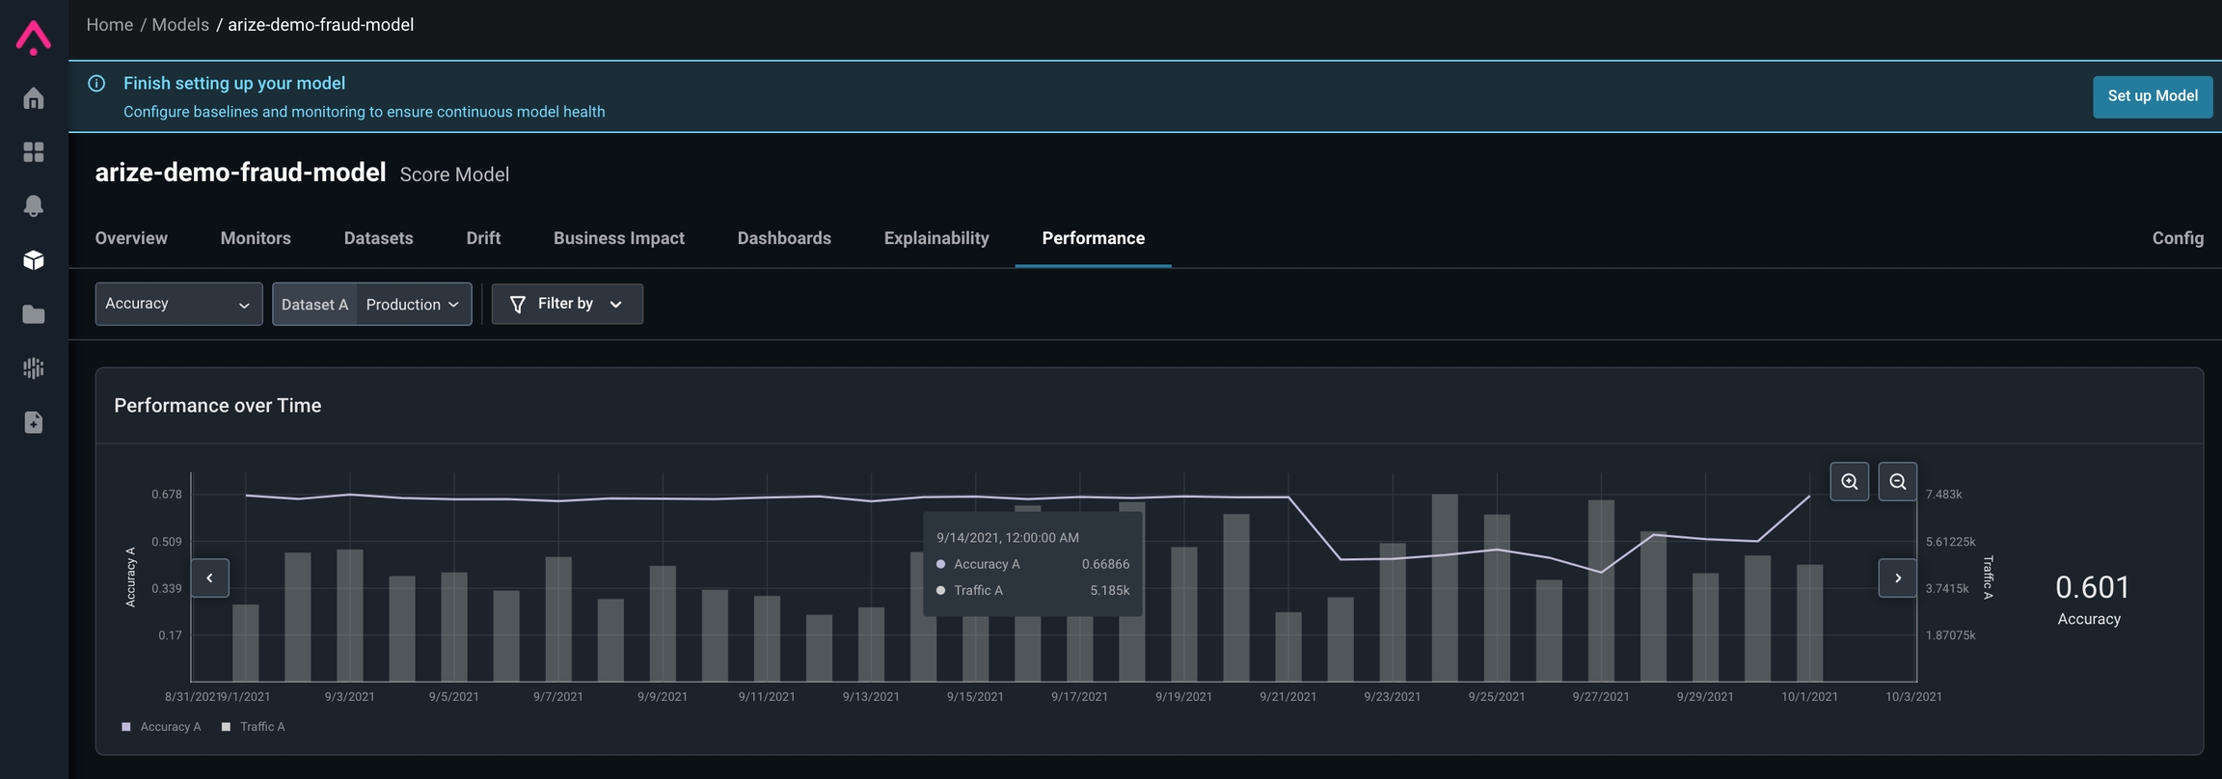The width and height of the screenshot is (2222, 779).
Task: Go to Models breadcrumb link
Action: (x=180, y=25)
